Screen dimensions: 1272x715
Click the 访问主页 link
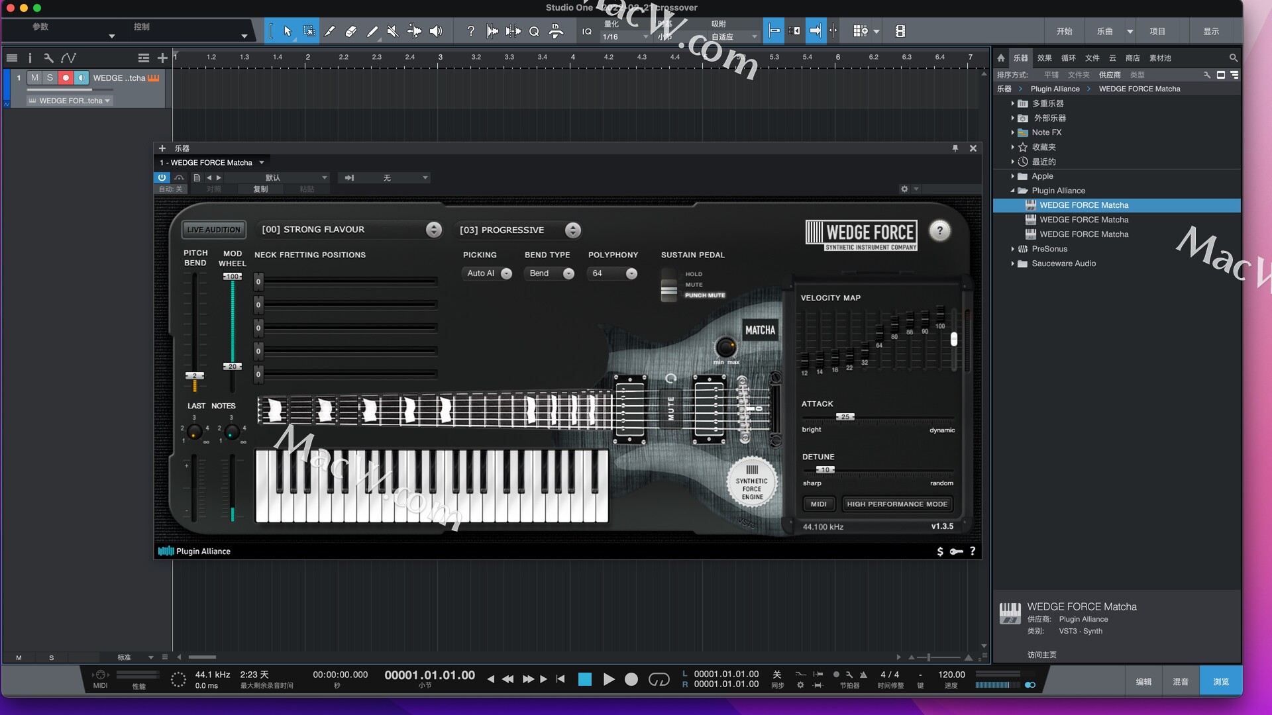[1041, 655]
